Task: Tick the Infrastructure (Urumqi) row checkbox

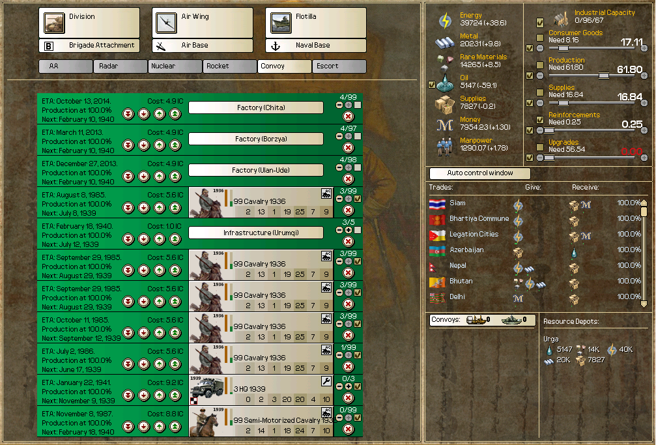Action: 358,230
